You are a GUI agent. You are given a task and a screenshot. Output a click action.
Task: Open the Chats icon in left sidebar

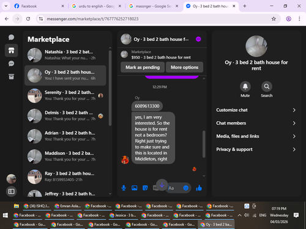point(11,37)
